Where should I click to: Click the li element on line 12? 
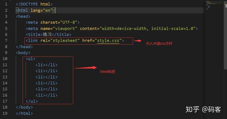[46, 71]
